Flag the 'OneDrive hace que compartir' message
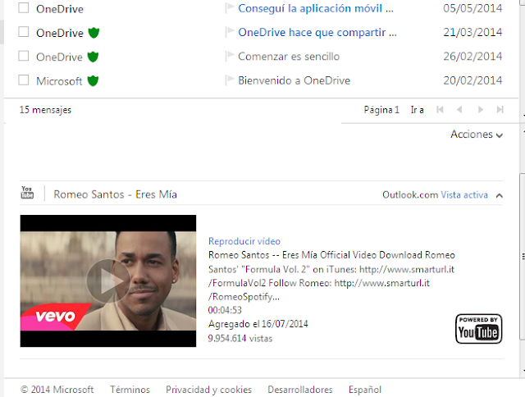This screenshot has height=397, width=525. click(x=230, y=32)
